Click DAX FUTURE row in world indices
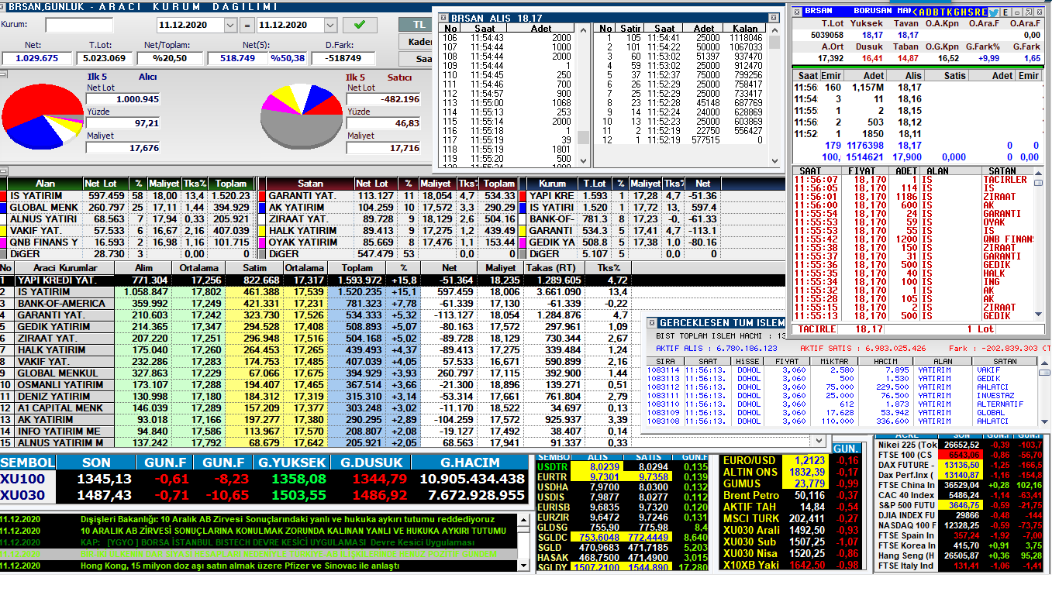The height and width of the screenshot is (595, 1059). (961, 465)
